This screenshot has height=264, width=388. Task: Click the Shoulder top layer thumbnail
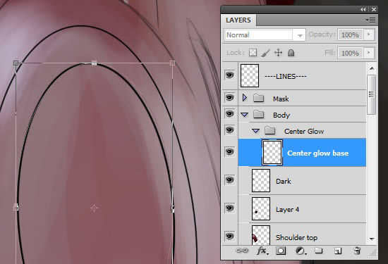click(x=261, y=235)
